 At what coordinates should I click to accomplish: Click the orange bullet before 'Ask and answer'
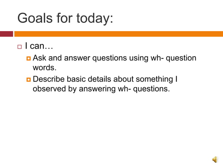click(29, 58)
